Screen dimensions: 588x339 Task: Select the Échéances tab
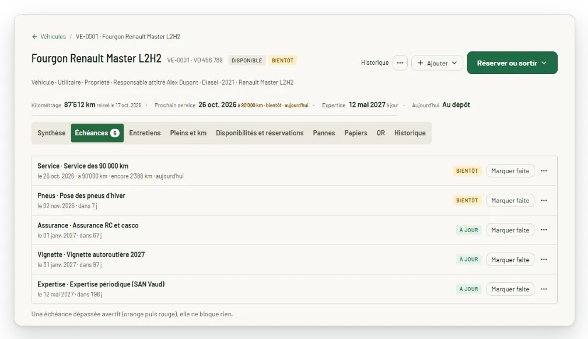97,133
